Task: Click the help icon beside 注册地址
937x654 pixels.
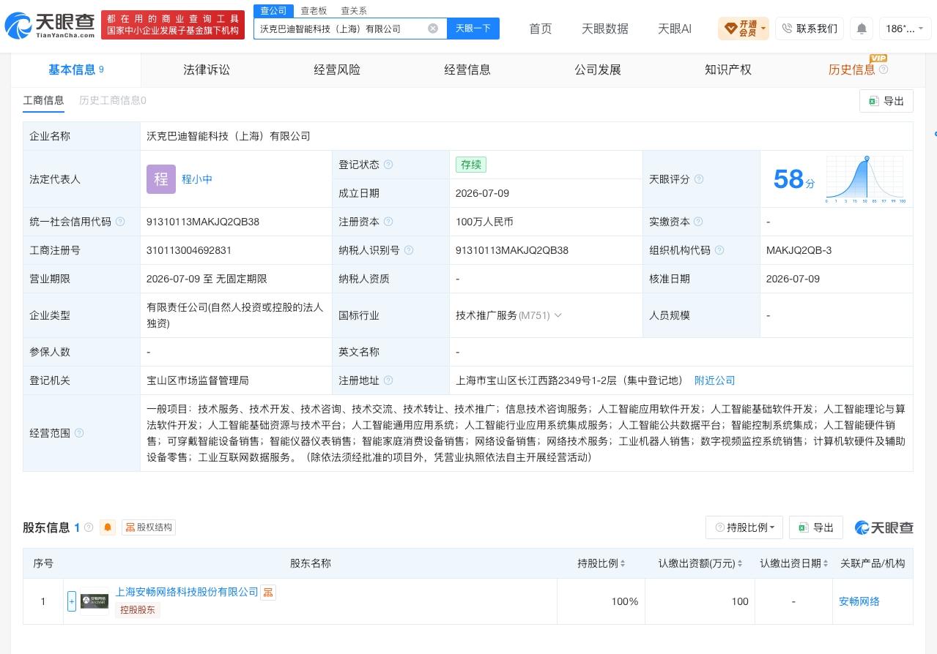Action: (x=388, y=380)
